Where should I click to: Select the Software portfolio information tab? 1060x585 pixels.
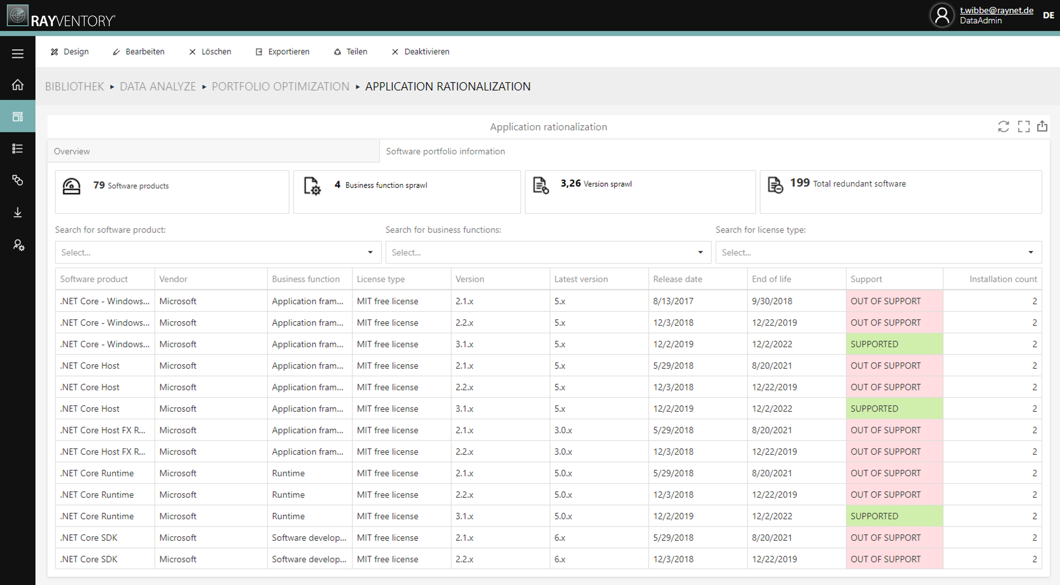445,151
